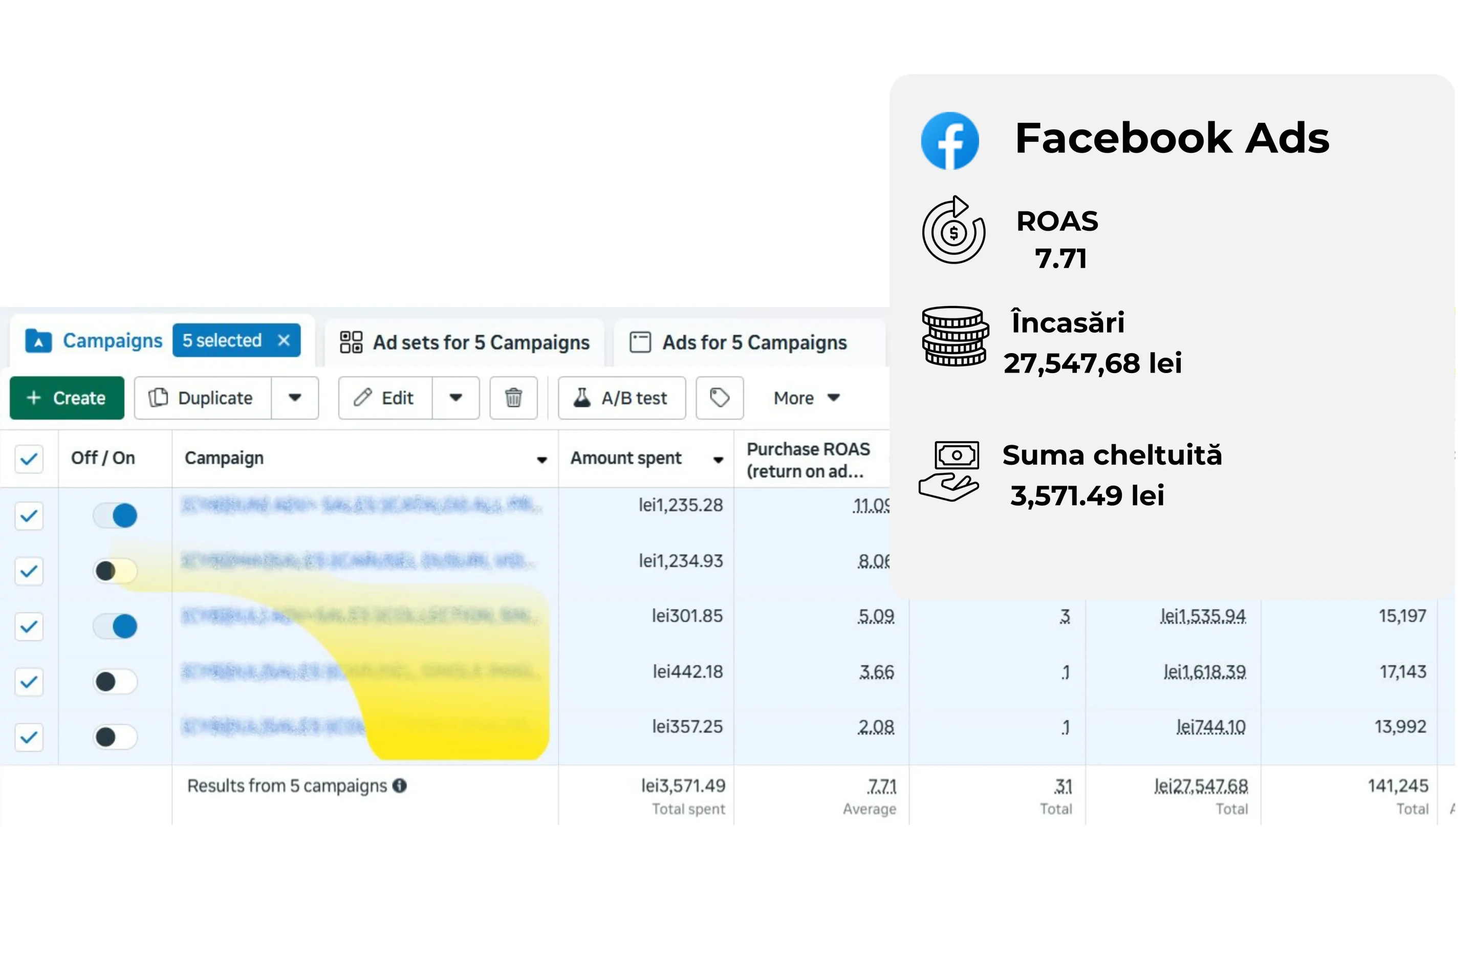
Task: Click the Create button
Action: click(x=66, y=398)
